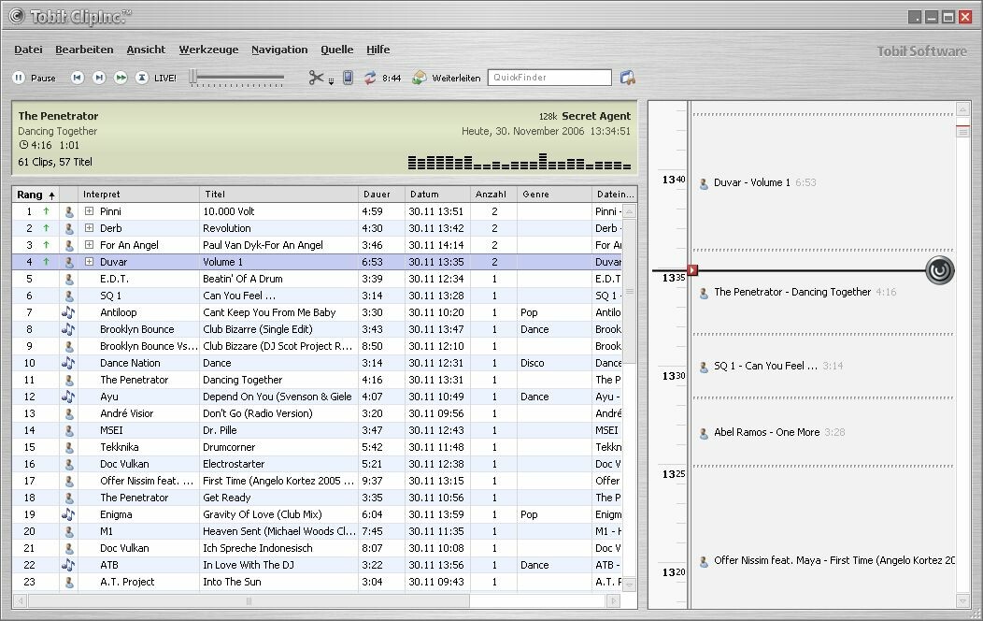The height and width of the screenshot is (621, 983).
Task: Focus the QuickFinder input field
Action: click(x=548, y=78)
